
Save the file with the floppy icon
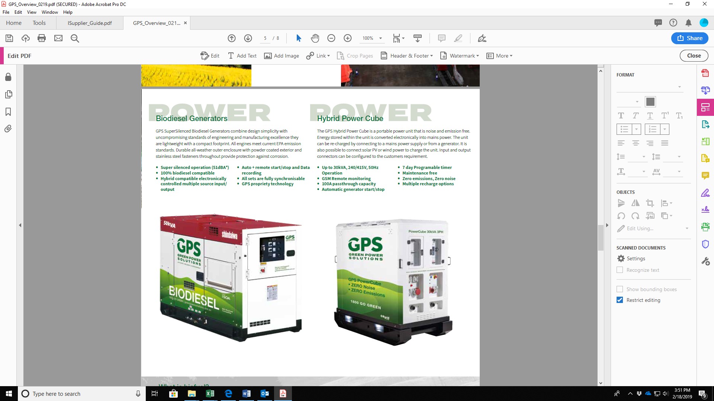9,38
